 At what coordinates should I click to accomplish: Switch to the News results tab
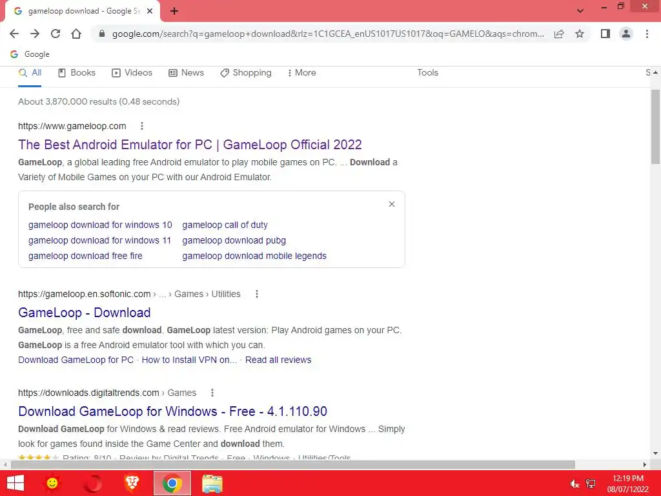(186, 72)
